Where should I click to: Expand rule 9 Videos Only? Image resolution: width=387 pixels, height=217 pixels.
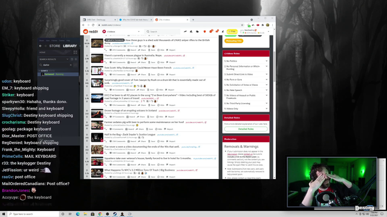point(246,108)
